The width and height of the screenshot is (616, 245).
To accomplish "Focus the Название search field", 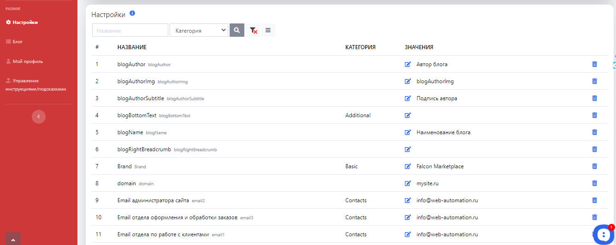I will (130, 30).
